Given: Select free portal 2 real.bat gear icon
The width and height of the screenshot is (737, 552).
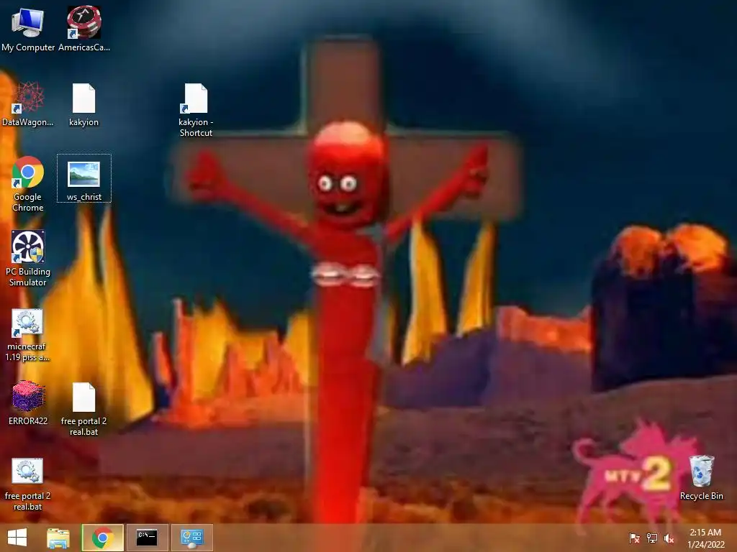Looking at the screenshot, I should point(27,484).
